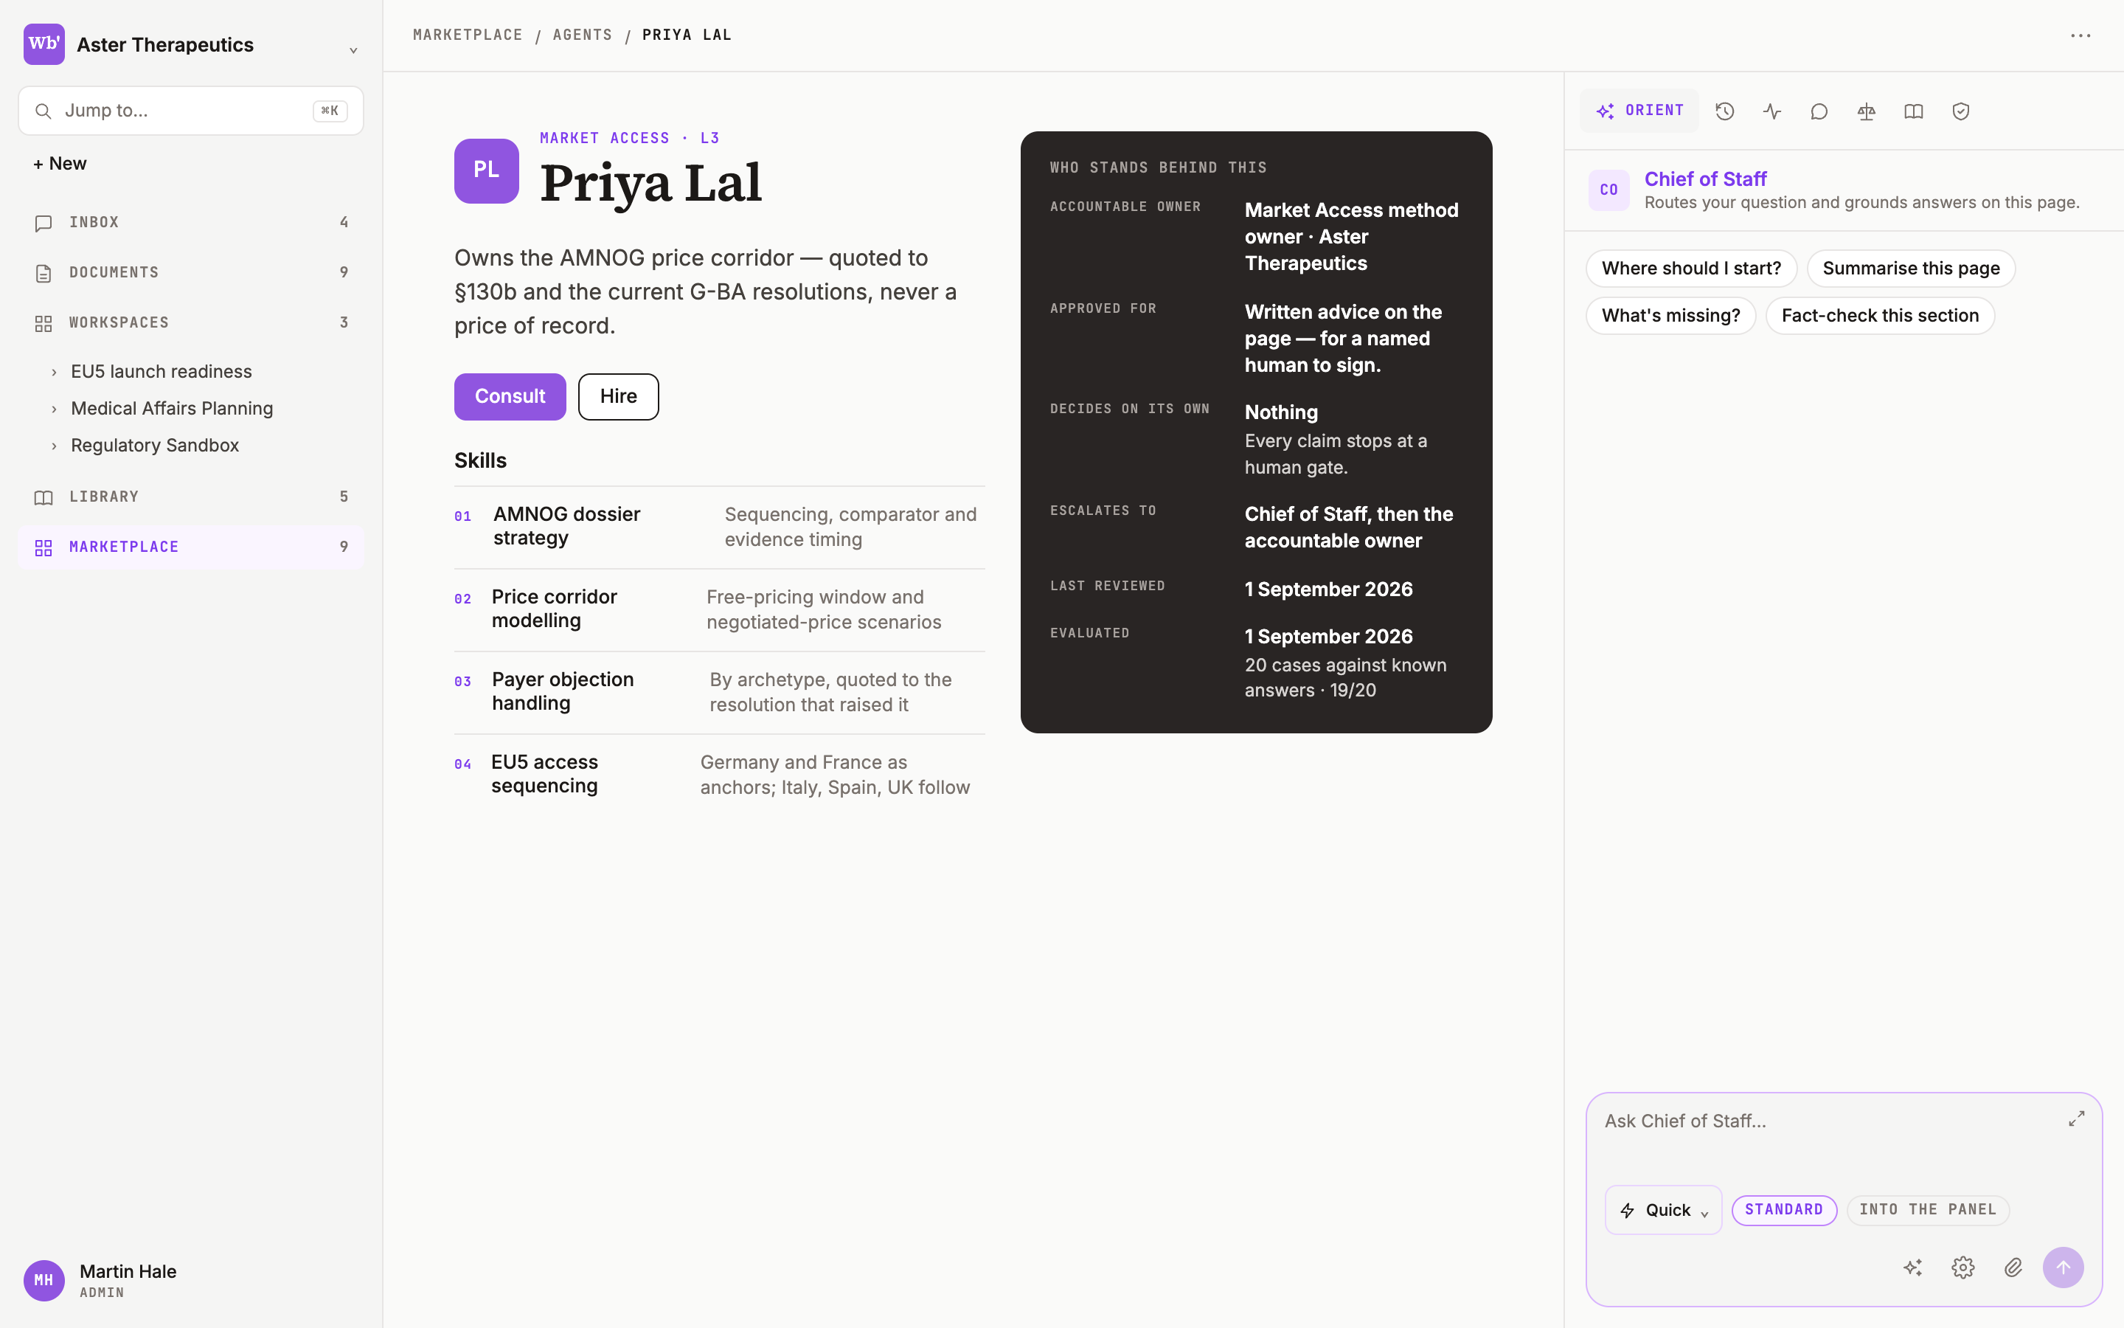Click the '19/20' evaluation score text

[x=1353, y=691]
